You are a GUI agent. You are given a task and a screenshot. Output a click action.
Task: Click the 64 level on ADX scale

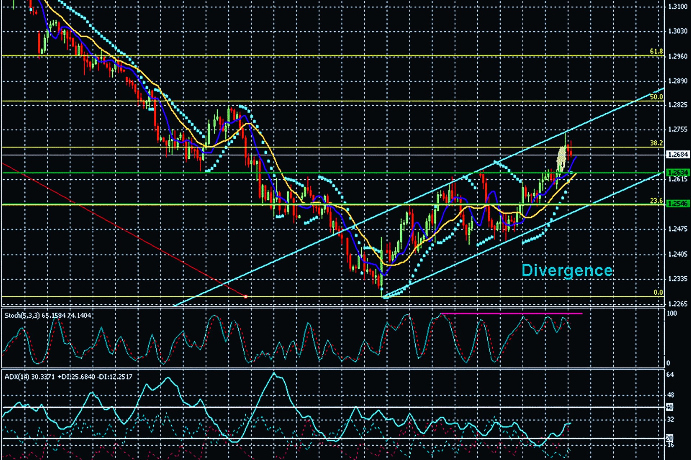pos(670,374)
